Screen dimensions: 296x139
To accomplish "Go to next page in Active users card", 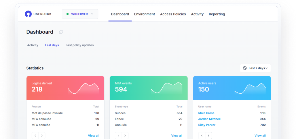I will (x=208, y=136).
